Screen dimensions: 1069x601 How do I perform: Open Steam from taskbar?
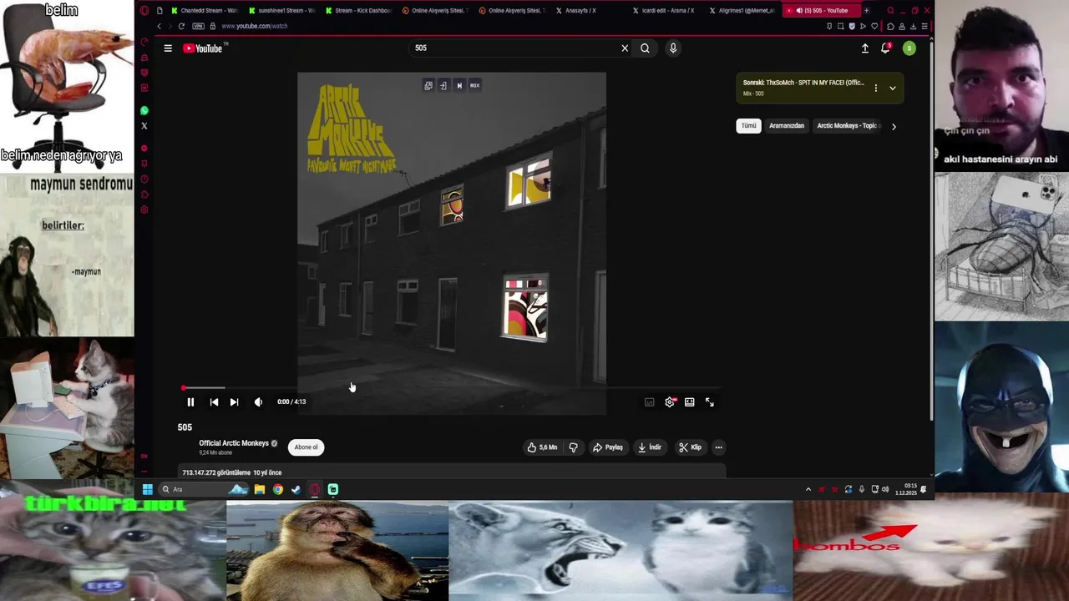(x=296, y=489)
